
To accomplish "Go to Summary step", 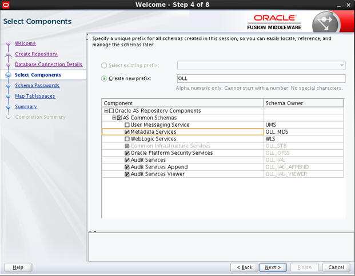I will 26,106.
